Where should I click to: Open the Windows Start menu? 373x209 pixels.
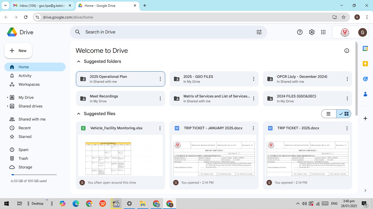[6, 204]
